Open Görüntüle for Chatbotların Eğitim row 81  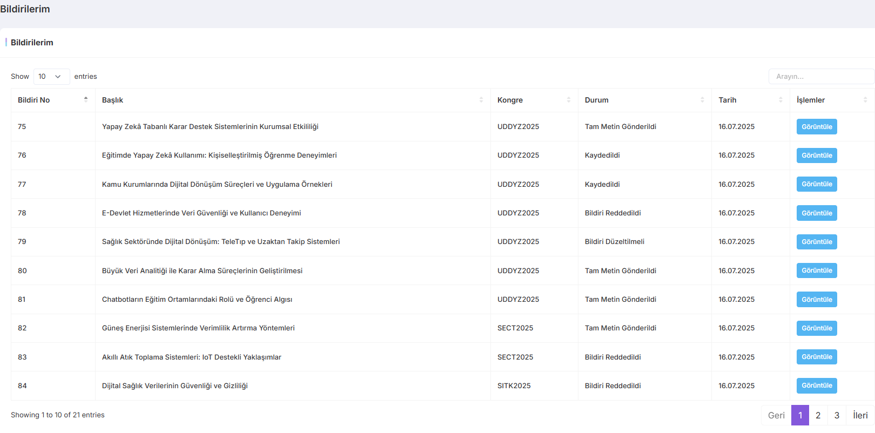pyautogui.click(x=816, y=300)
